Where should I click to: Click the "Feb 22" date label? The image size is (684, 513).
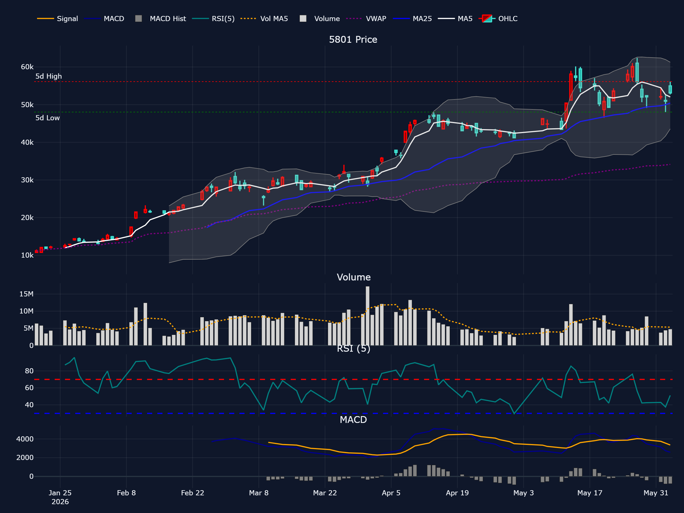point(192,493)
